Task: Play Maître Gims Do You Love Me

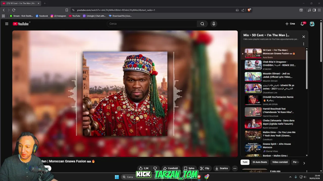Action: (x=274, y=136)
